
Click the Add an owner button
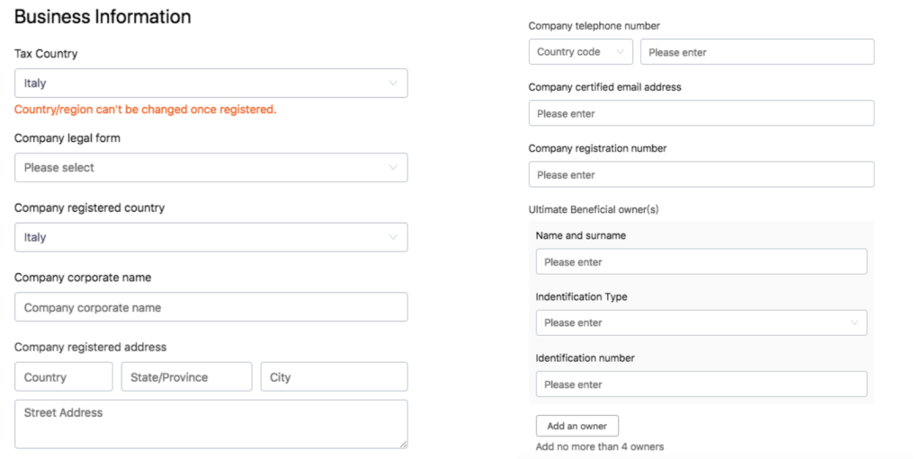click(577, 426)
